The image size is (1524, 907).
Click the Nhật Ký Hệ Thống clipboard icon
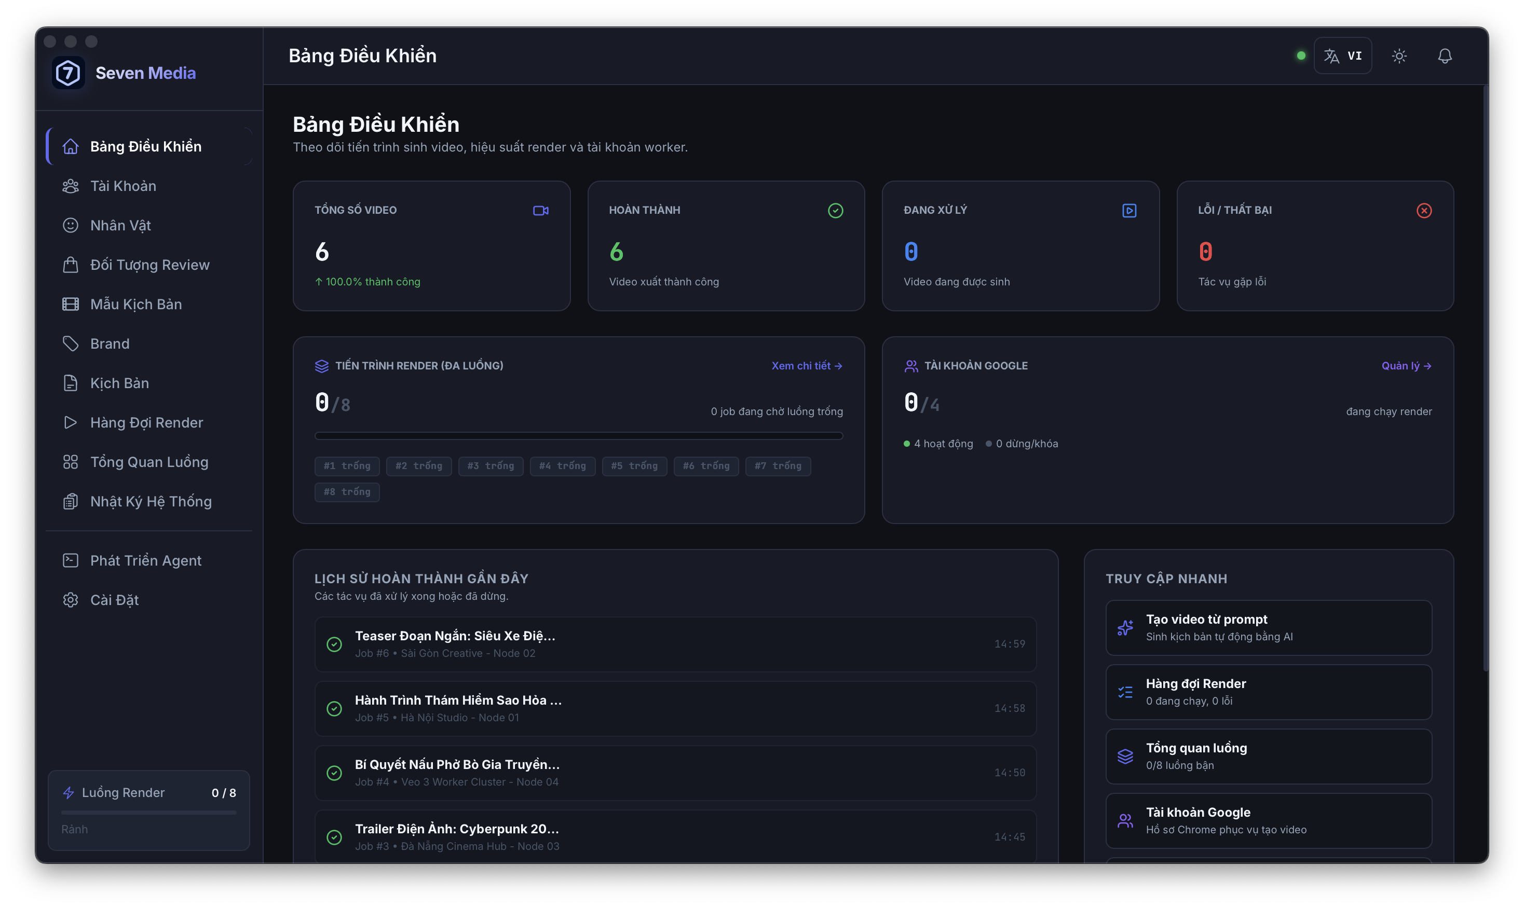(70, 501)
